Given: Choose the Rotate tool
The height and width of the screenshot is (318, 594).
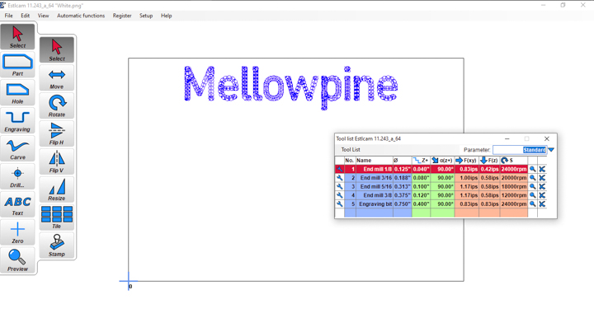Looking at the screenshot, I should click(57, 106).
